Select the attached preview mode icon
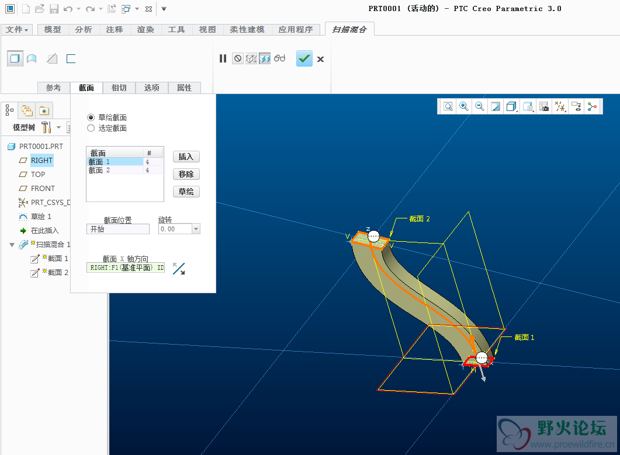This screenshot has width=620, height=455. (x=265, y=58)
